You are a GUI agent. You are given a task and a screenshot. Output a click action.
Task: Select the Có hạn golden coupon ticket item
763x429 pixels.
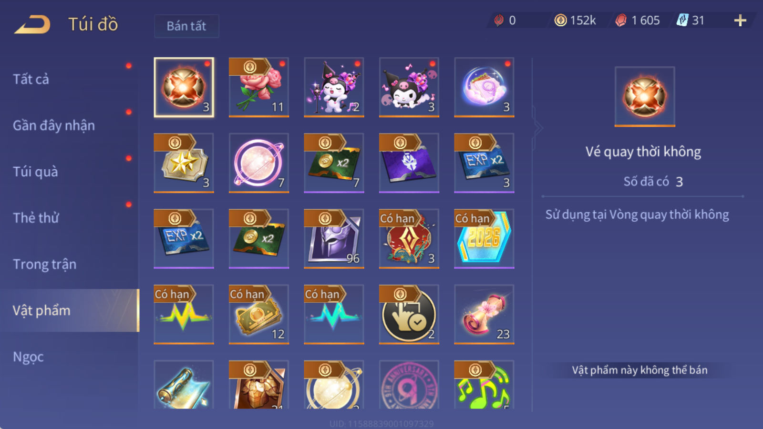pos(259,314)
